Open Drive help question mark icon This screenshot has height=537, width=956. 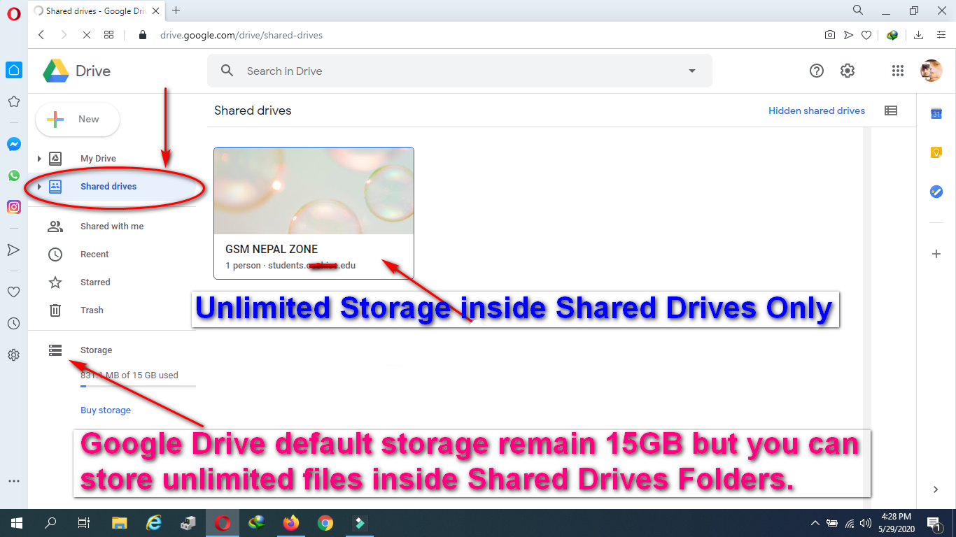click(817, 71)
